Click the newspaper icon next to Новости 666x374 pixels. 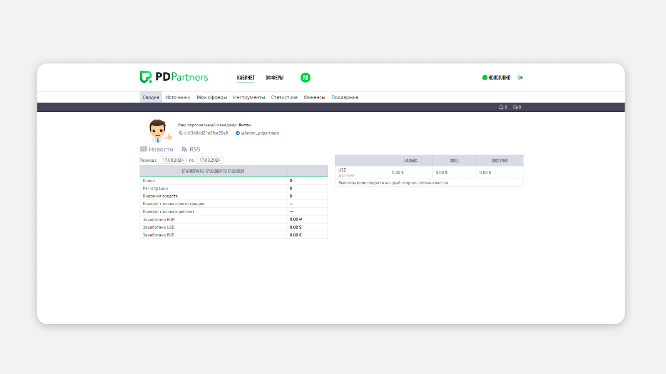pos(144,149)
